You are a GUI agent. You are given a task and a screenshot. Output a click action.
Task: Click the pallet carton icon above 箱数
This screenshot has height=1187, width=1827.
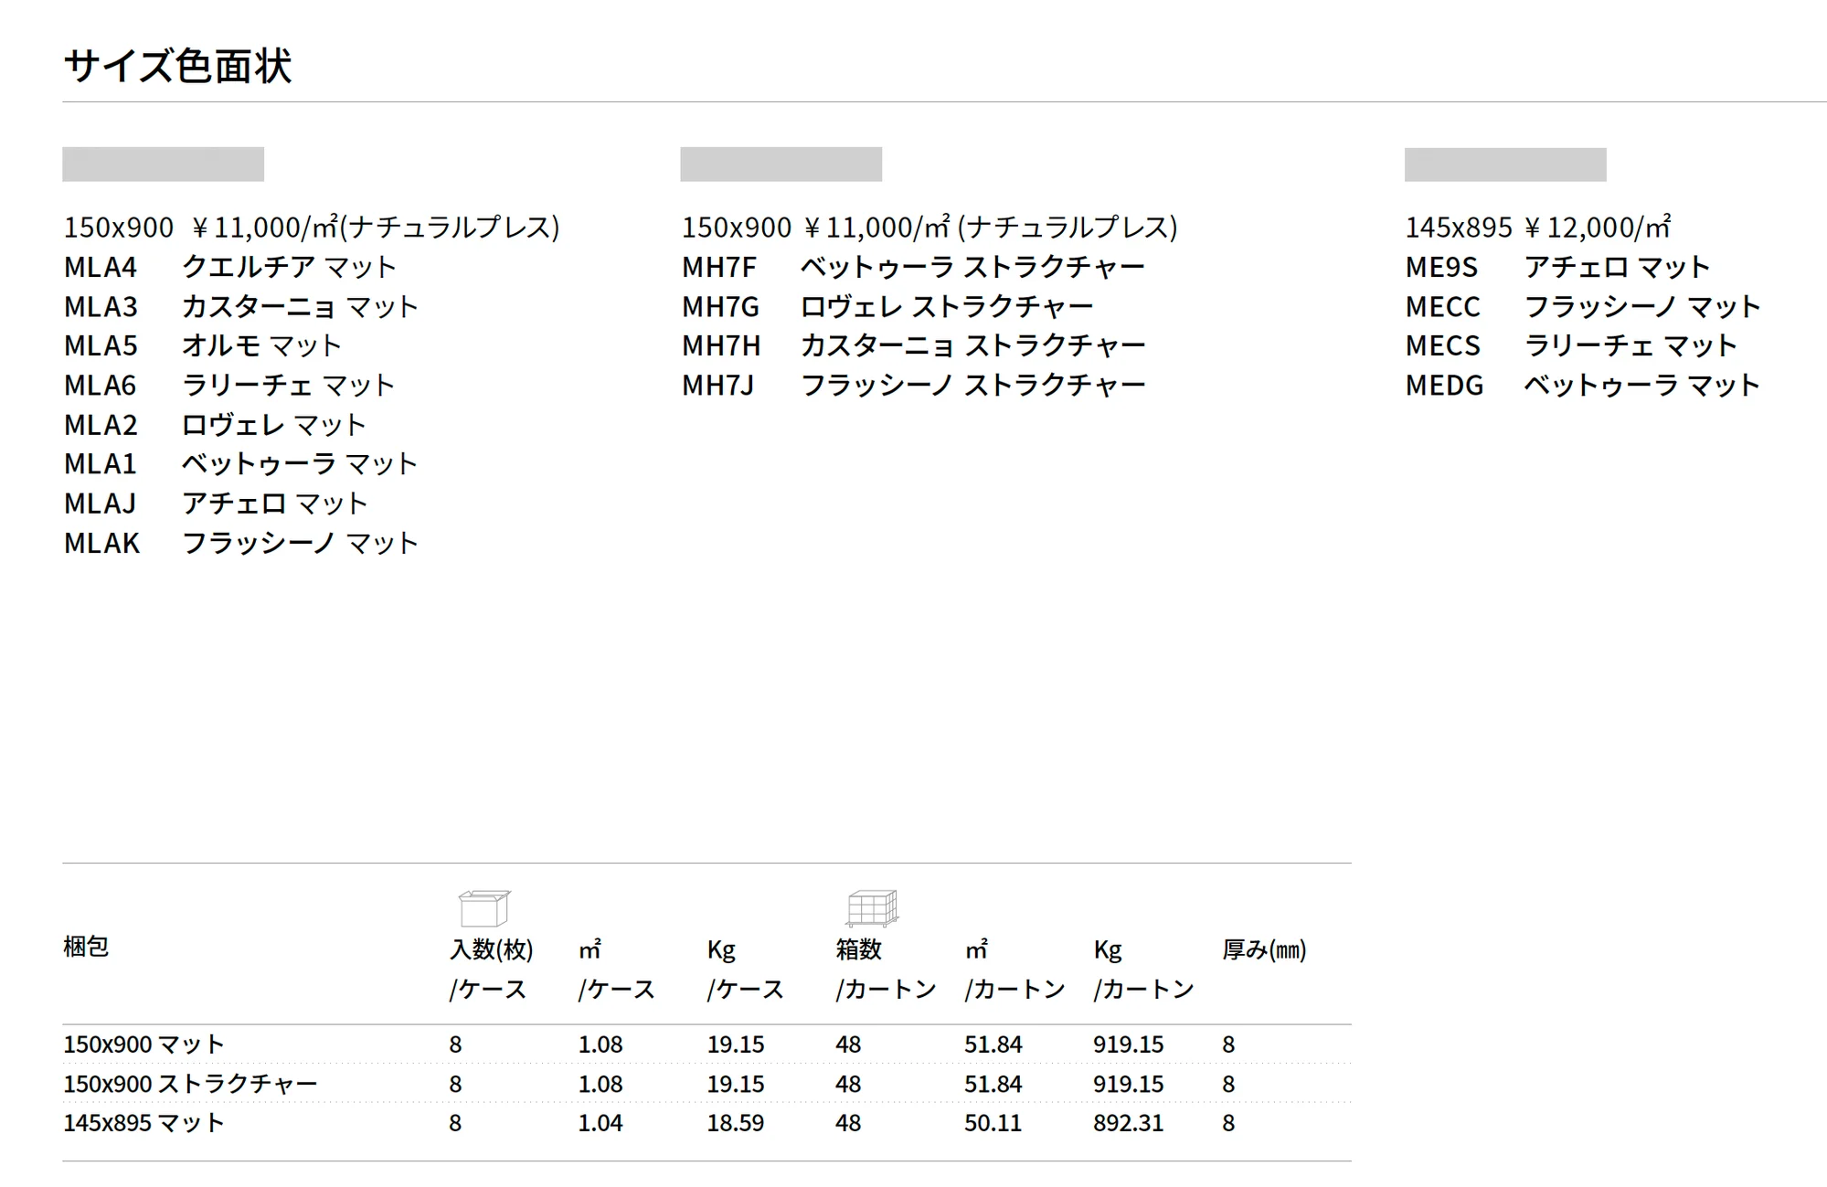click(872, 908)
